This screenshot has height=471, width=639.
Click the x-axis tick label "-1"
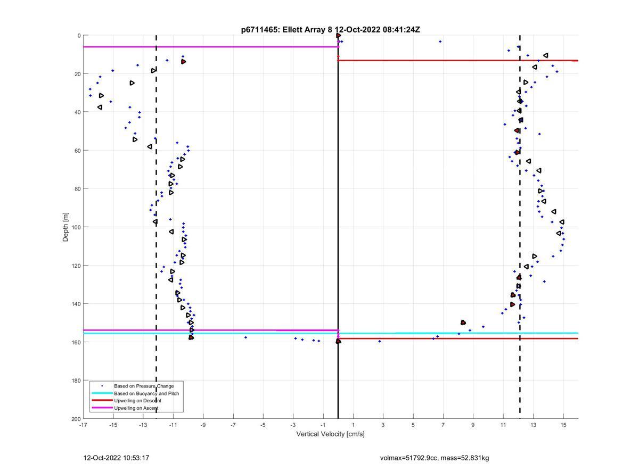click(x=323, y=425)
